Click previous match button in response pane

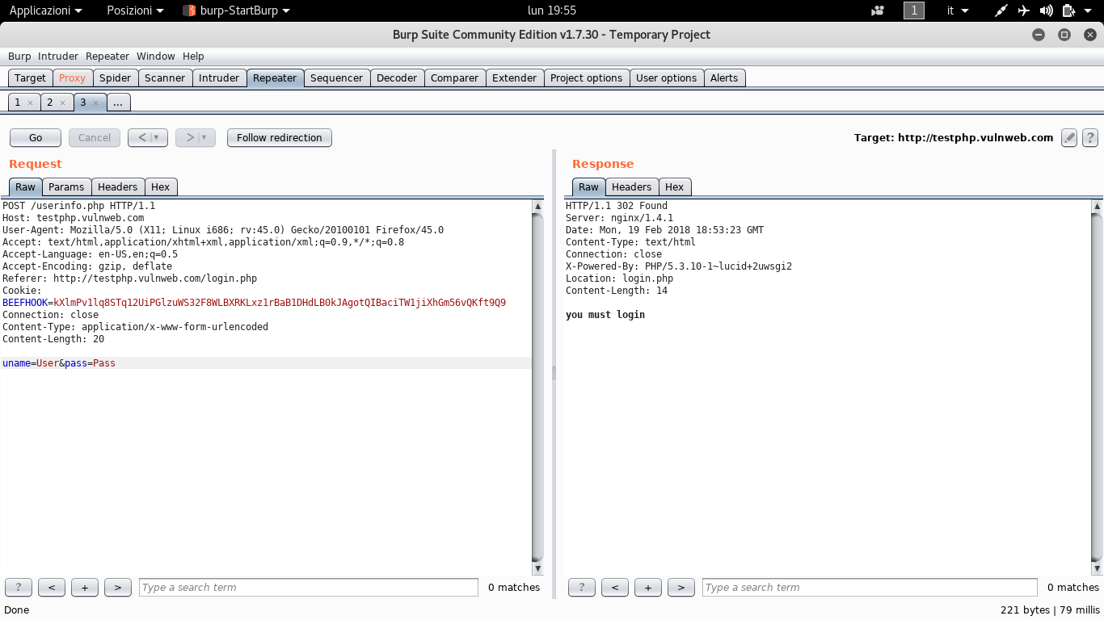point(615,587)
